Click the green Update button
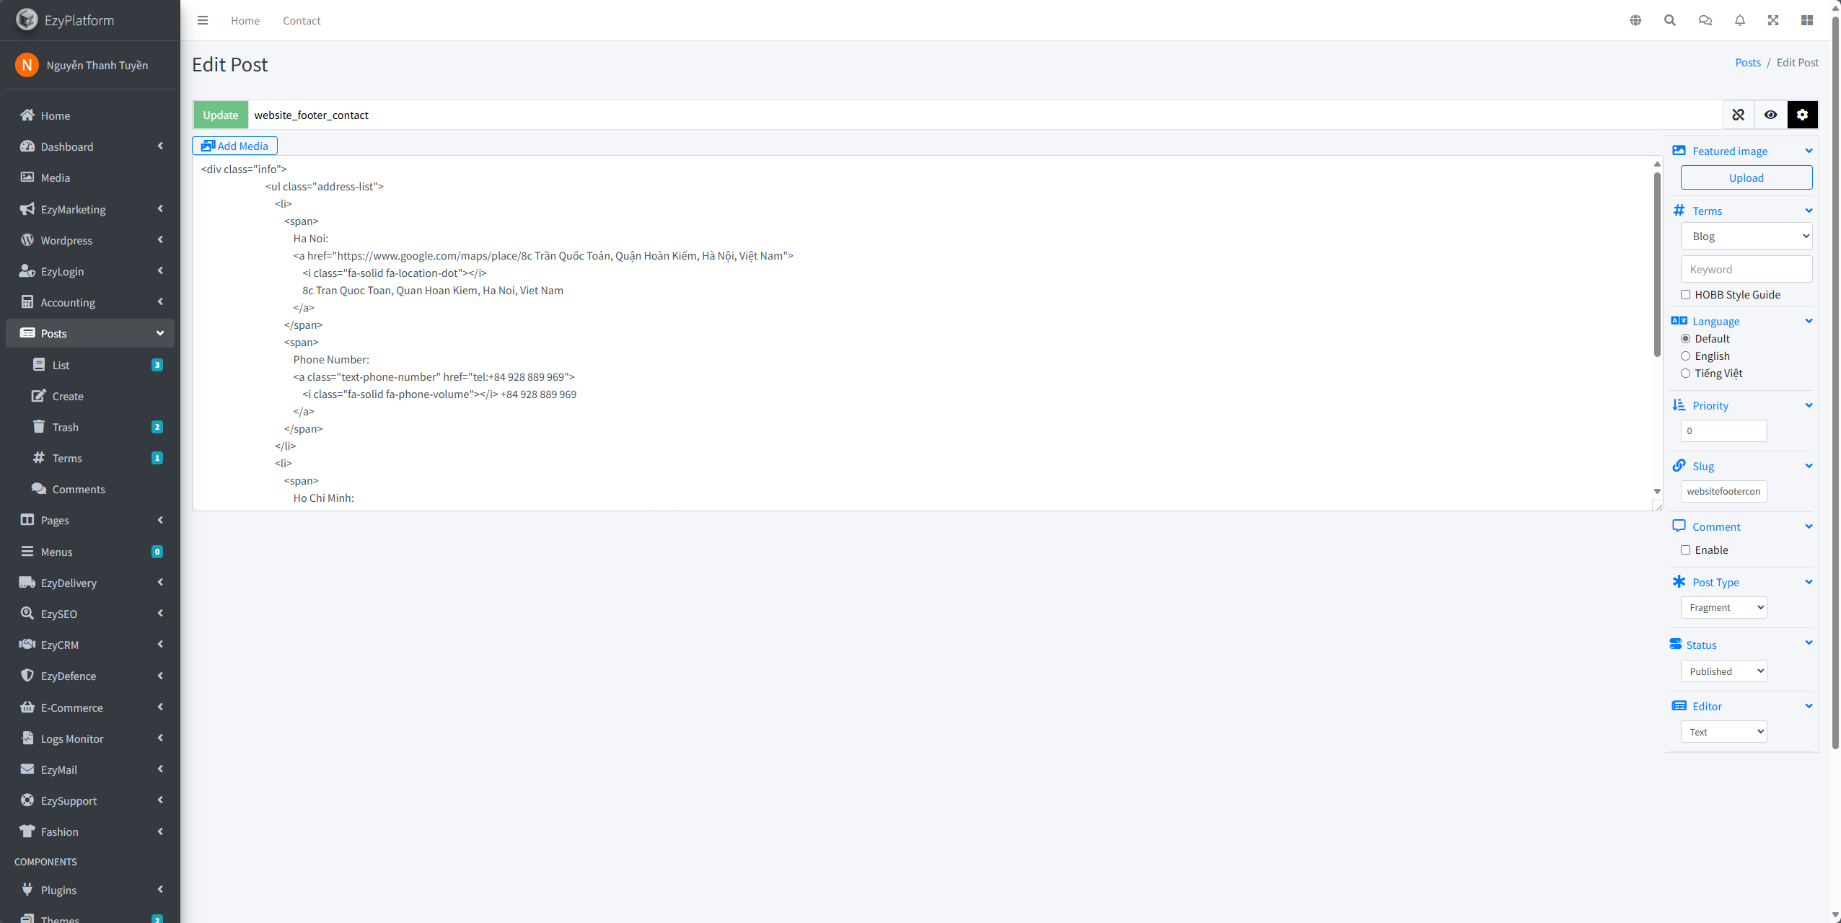This screenshot has width=1841, height=923. [x=220, y=115]
